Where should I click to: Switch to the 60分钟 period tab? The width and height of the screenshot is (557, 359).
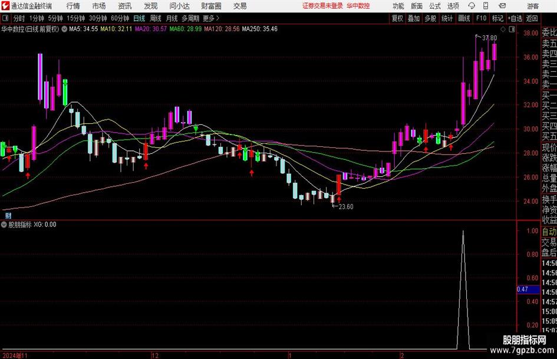(x=120, y=18)
